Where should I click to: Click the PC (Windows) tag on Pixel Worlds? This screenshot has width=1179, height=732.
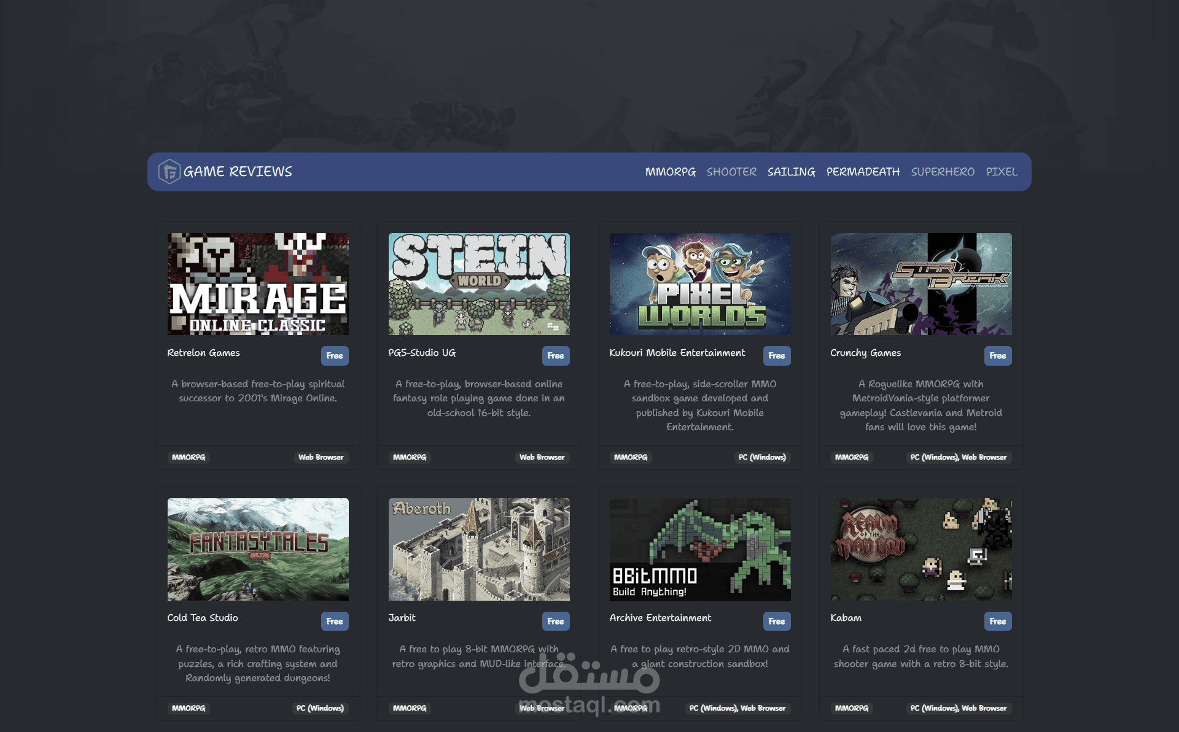[x=761, y=457]
